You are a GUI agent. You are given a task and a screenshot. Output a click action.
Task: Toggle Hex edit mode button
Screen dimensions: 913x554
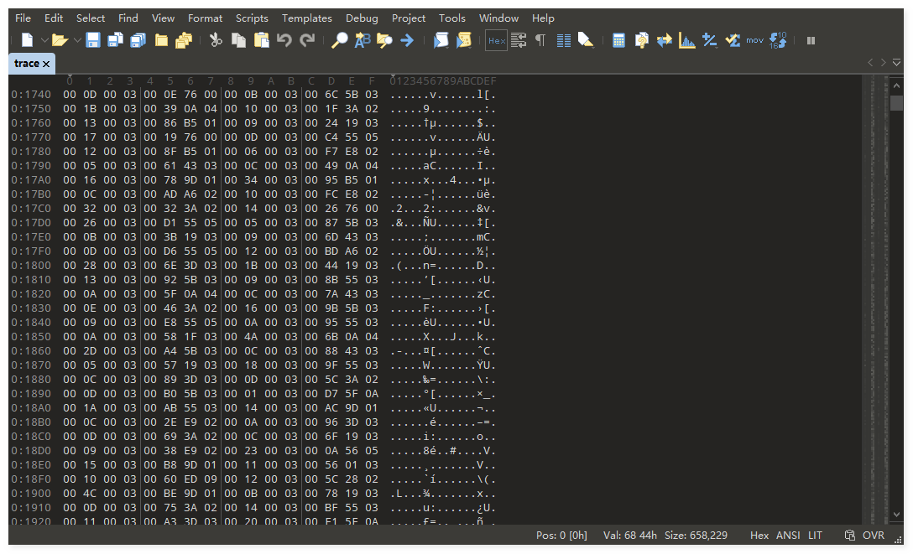pyautogui.click(x=496, y=40)
